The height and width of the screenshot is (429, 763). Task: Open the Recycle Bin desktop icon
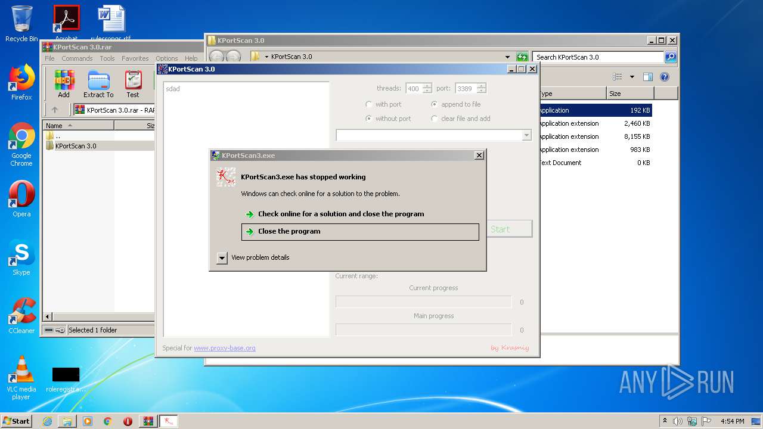point(21,24)
